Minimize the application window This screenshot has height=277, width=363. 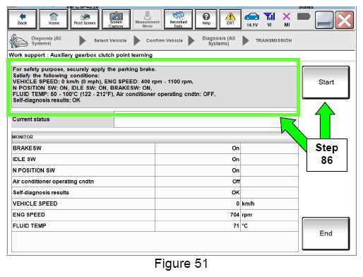324,20
